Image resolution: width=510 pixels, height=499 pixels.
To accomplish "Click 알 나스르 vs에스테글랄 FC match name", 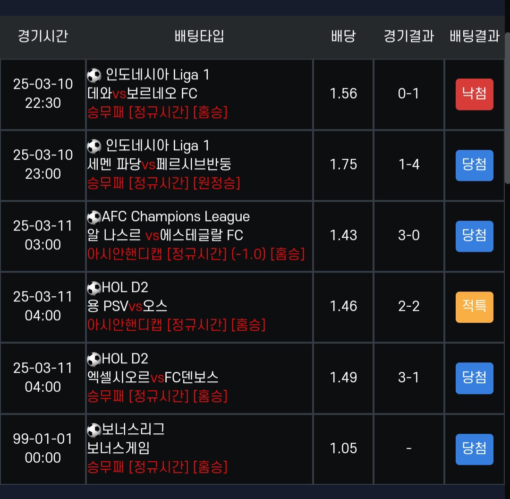I will point(165,235).
